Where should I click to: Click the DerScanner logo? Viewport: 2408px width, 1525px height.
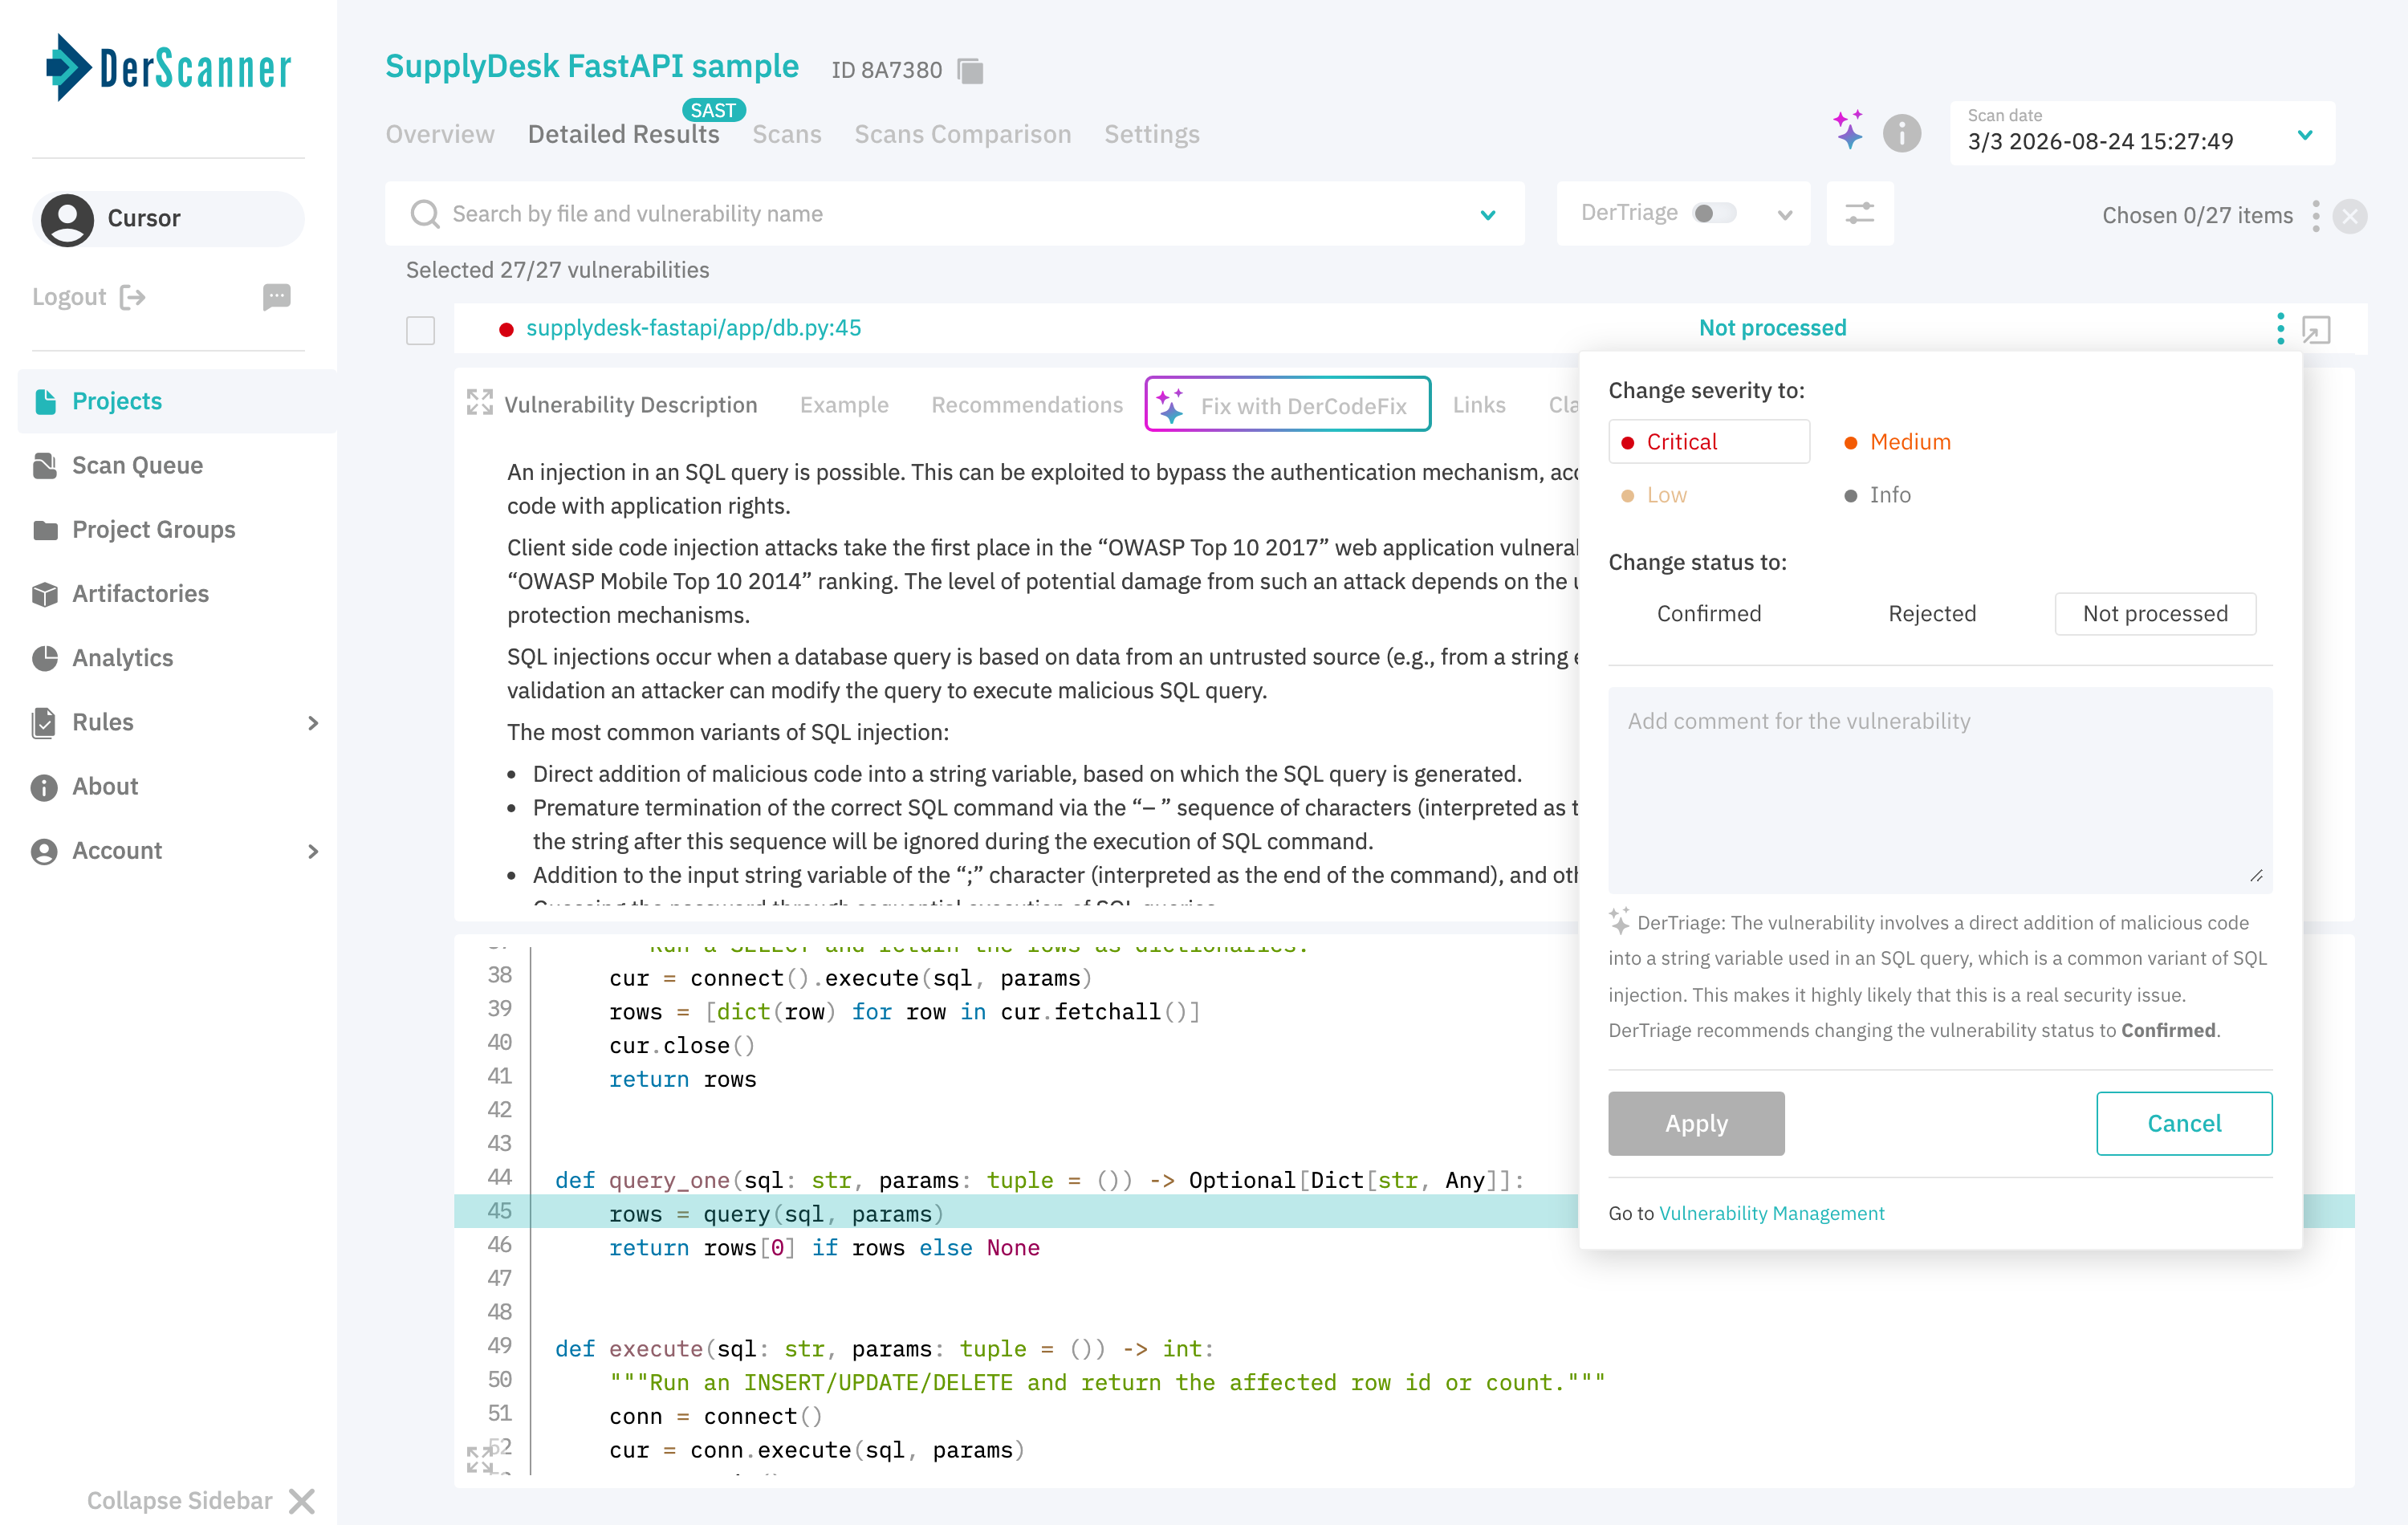coord(168,68)
